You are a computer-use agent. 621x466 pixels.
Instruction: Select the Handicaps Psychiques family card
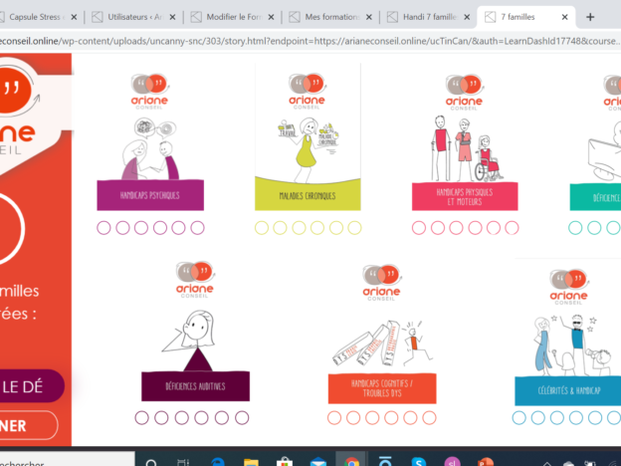tap(150, 195)
